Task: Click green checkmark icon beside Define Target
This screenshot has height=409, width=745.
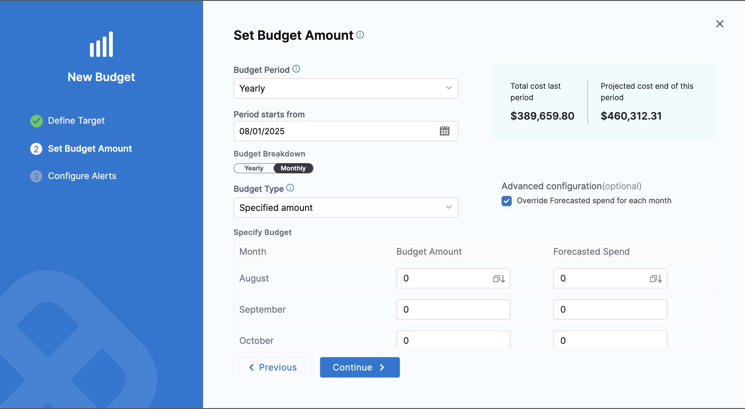Action: click(37, 121)
